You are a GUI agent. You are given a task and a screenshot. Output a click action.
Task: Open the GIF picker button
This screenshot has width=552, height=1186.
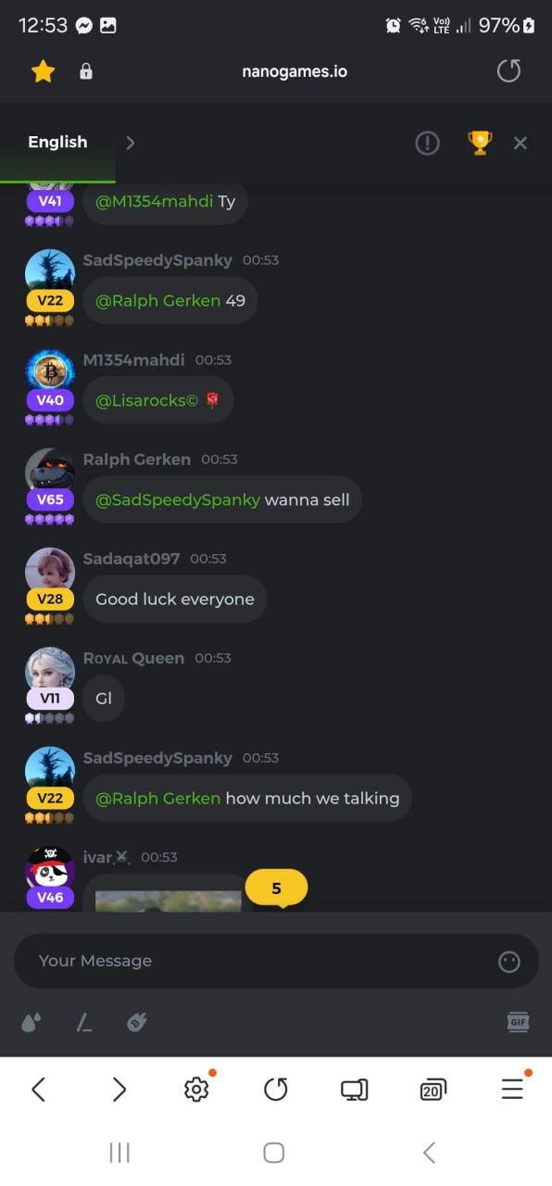(519, 1023)
